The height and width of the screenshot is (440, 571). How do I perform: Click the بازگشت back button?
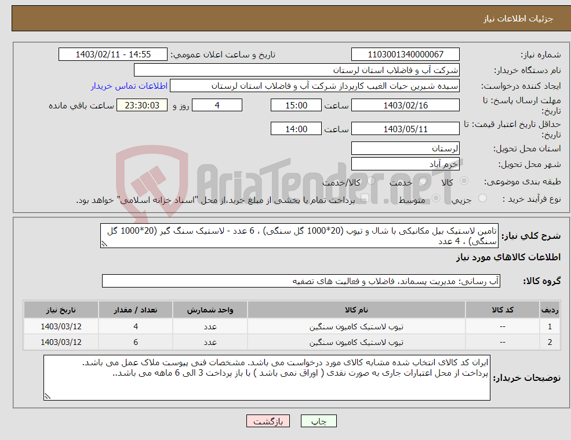click(x=268, y=421)
